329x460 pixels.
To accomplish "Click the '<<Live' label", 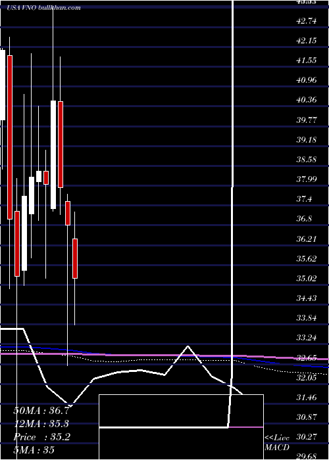I will point(277,438).
